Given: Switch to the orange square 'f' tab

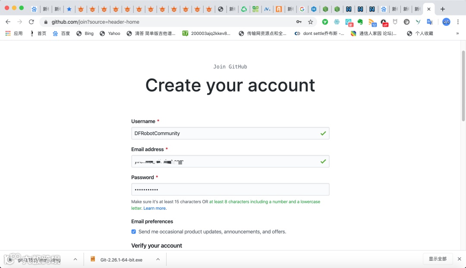Looking at the screenshot, I should (x=279, y=9).
